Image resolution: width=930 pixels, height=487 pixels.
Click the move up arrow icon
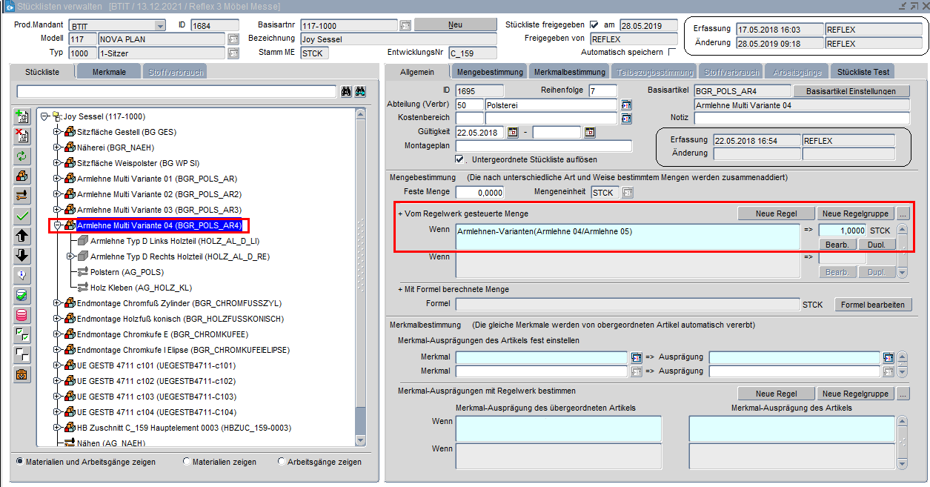[x=22, y=236]
